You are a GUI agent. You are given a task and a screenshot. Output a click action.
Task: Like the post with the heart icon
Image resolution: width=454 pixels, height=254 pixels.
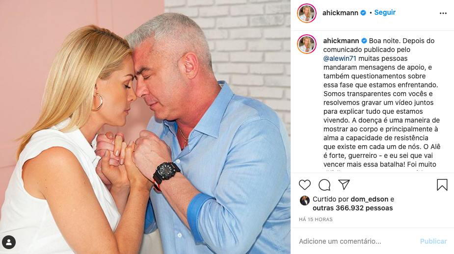tap(305, 184)
